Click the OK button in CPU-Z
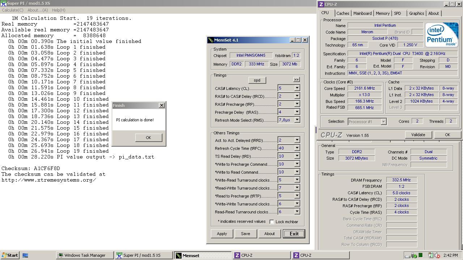The image size is (463, 260). point(447,135)
